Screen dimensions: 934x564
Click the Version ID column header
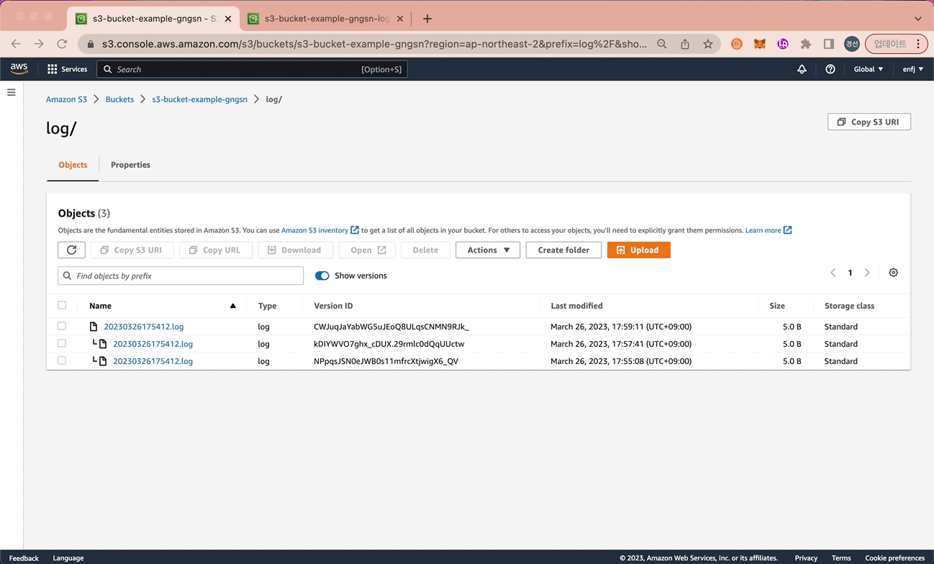pyautogui.click(x=333, y=306)
